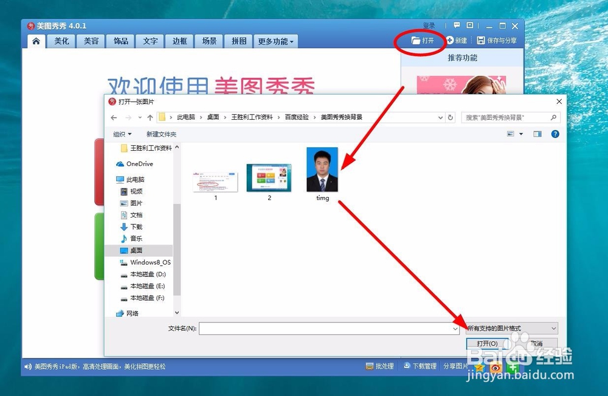This screenshot has width=608, height=396.
Task: Click the 打开 folder button in Meitu toolbar
Action: [423, 40]
